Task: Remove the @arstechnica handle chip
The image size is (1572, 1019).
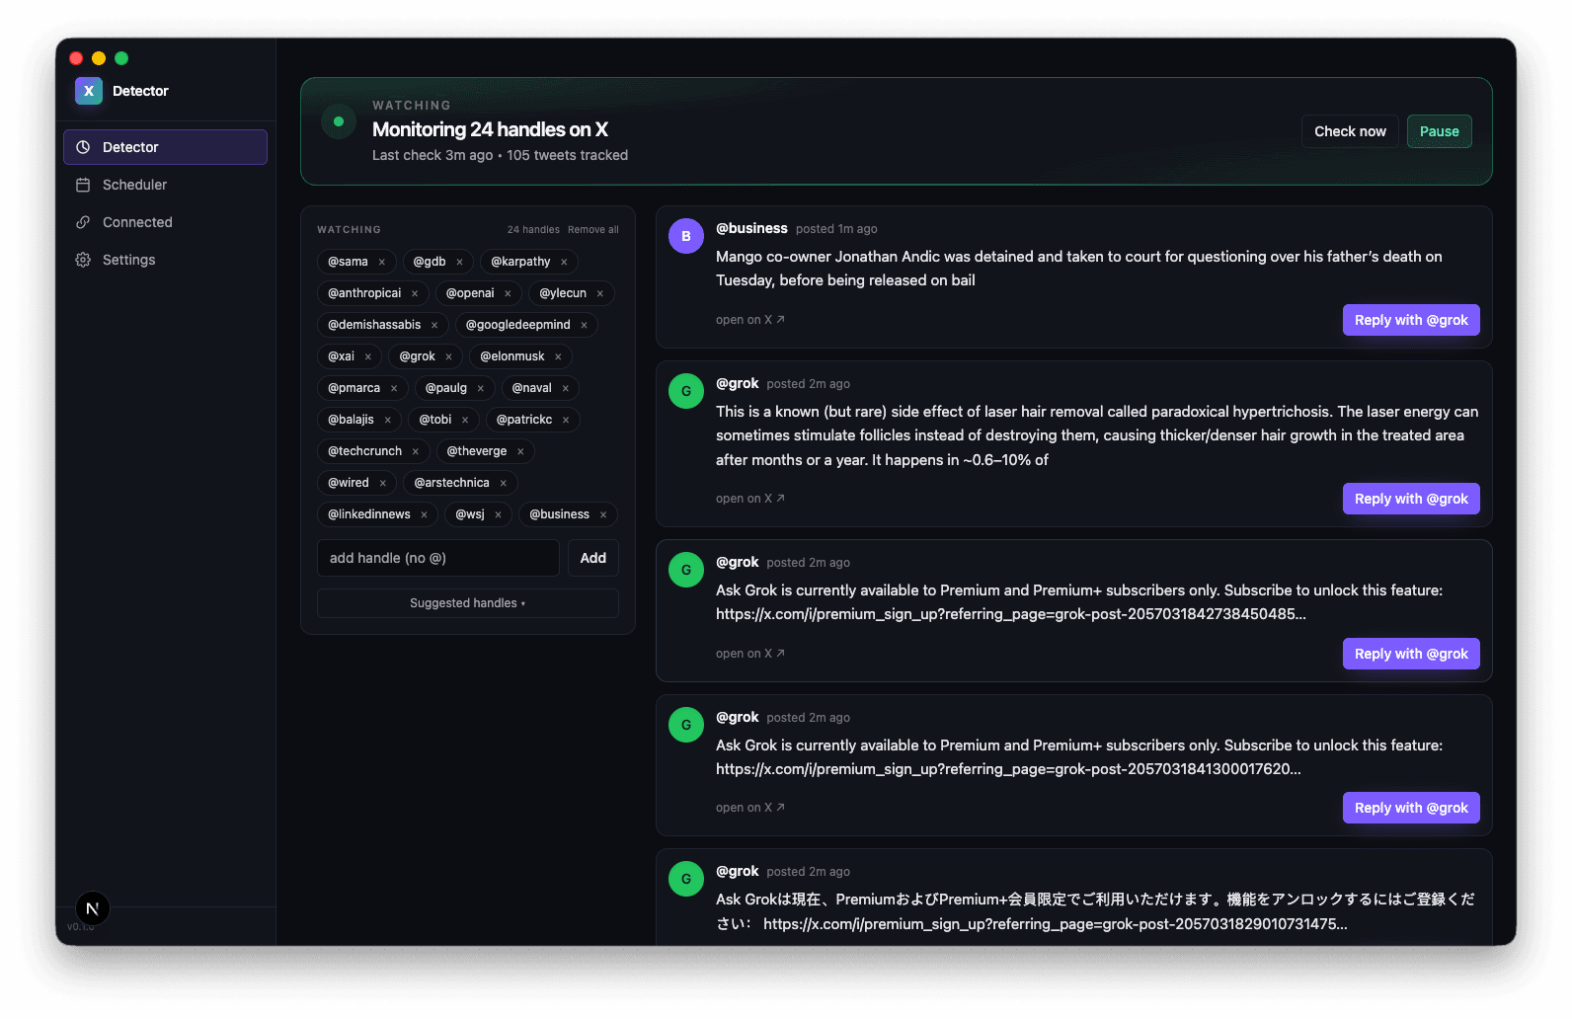Action: tap(503, 483)
